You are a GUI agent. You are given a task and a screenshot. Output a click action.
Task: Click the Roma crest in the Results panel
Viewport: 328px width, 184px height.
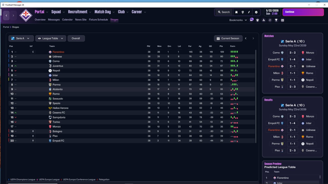(303, 137)
